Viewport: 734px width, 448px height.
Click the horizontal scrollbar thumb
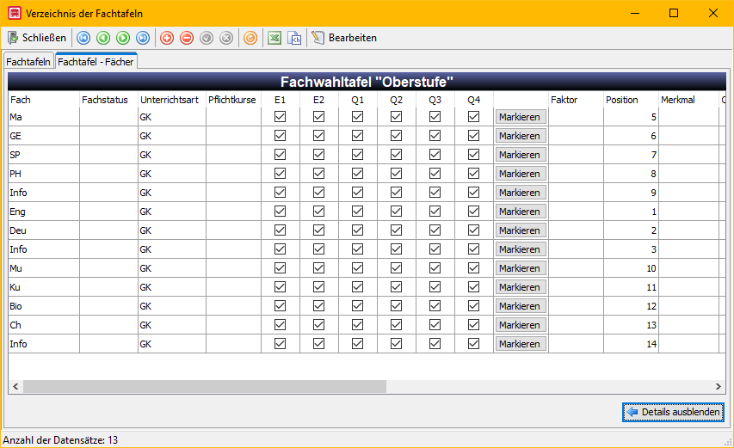tap(205, 386)
